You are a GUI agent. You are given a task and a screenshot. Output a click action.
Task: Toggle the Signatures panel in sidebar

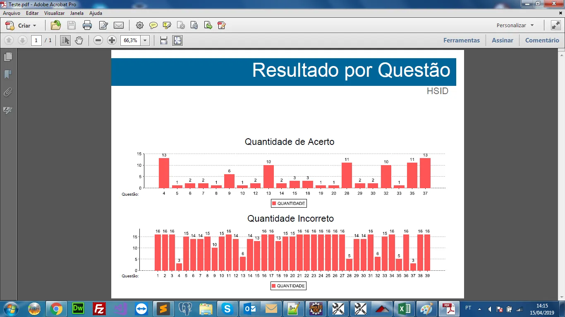(8, 110)
